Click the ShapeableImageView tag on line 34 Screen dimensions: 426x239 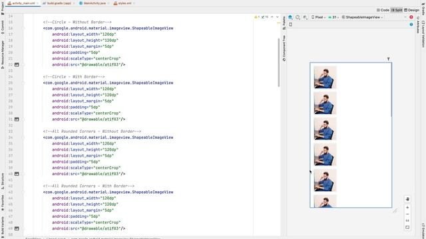(x=108, y=137)
